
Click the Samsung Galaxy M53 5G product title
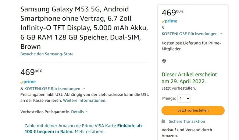click(x=84, y=28)
